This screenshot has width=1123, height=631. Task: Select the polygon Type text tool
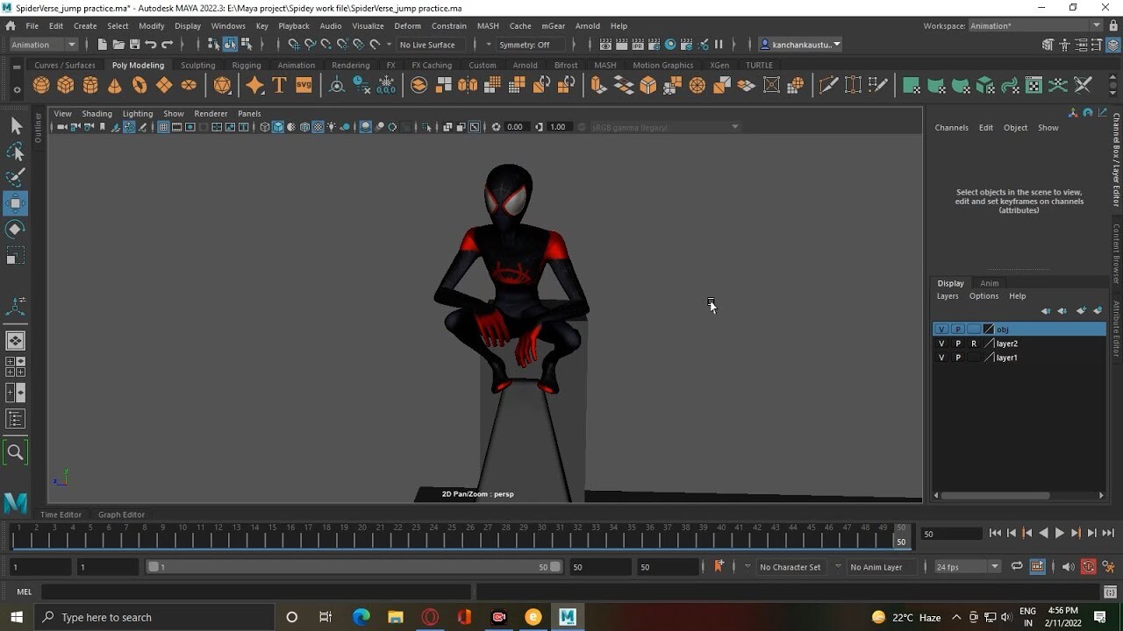[x=279, y=85]
